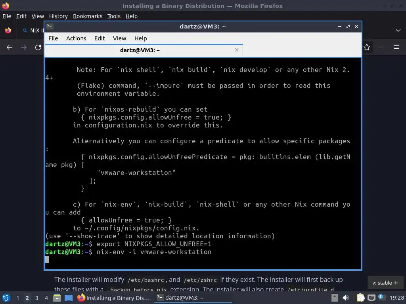Open the terminal View menu
Image resolution: width=406 pixels, height=304 pixels.
[119, 38]
